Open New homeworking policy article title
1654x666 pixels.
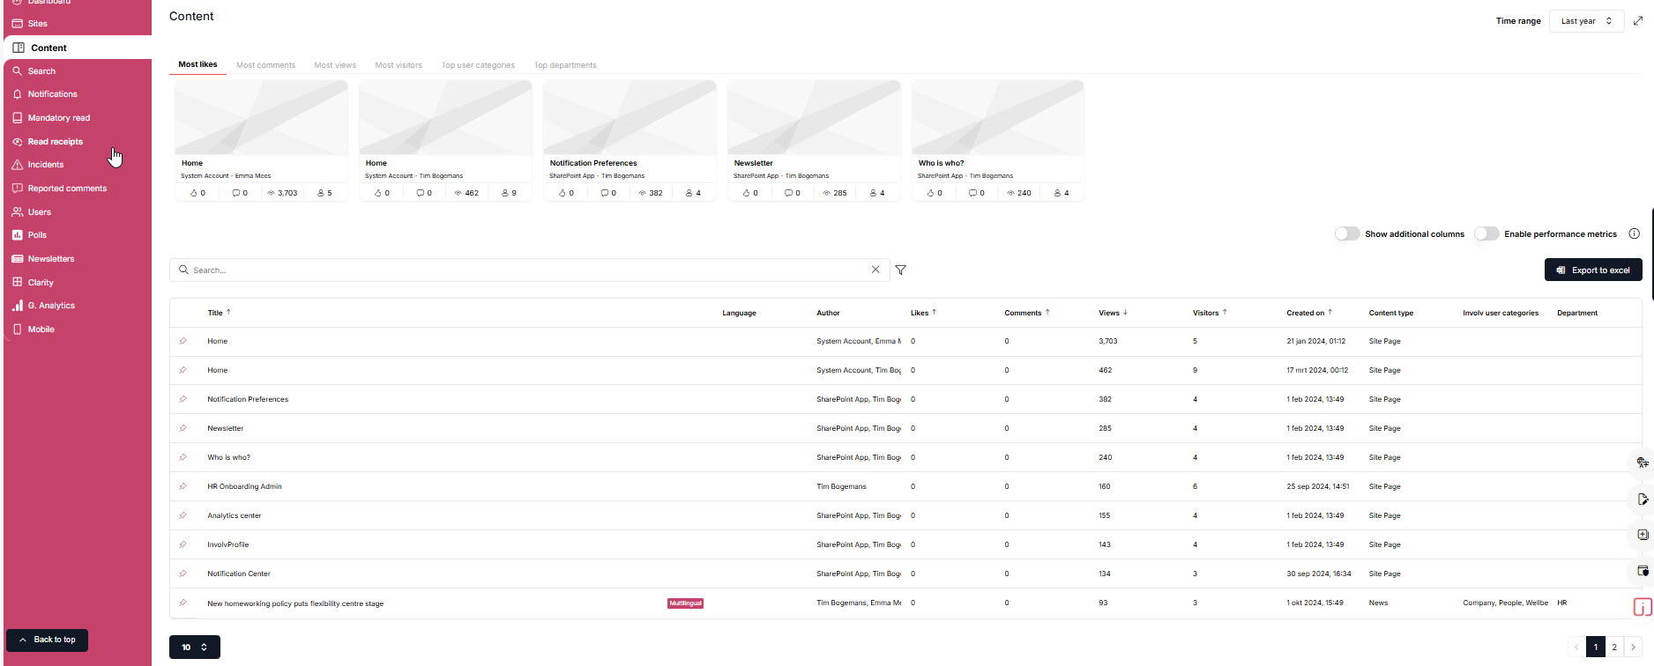pyautogui.click(x=295, y=604)
